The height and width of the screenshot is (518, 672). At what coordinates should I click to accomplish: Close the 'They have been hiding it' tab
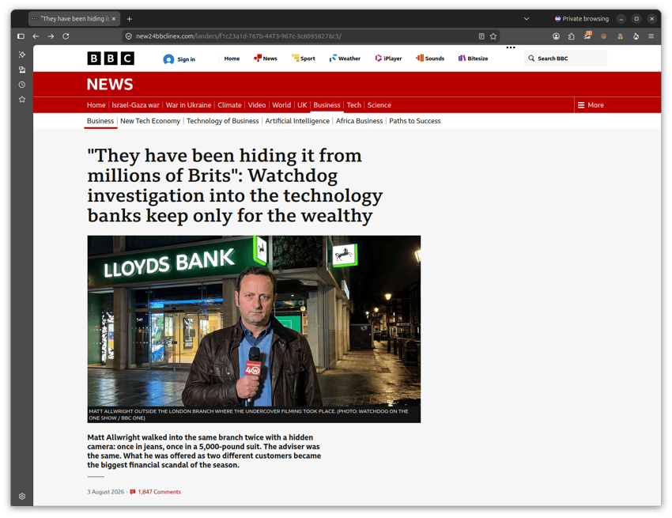point(114,19)
